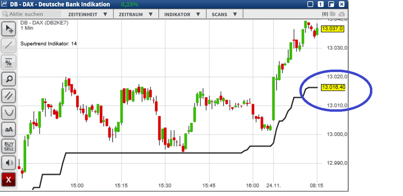The height and width of the screenshot is (196, 403).
Task: Expand the INDIKATOR dropdown
Action: click(198, 14)
